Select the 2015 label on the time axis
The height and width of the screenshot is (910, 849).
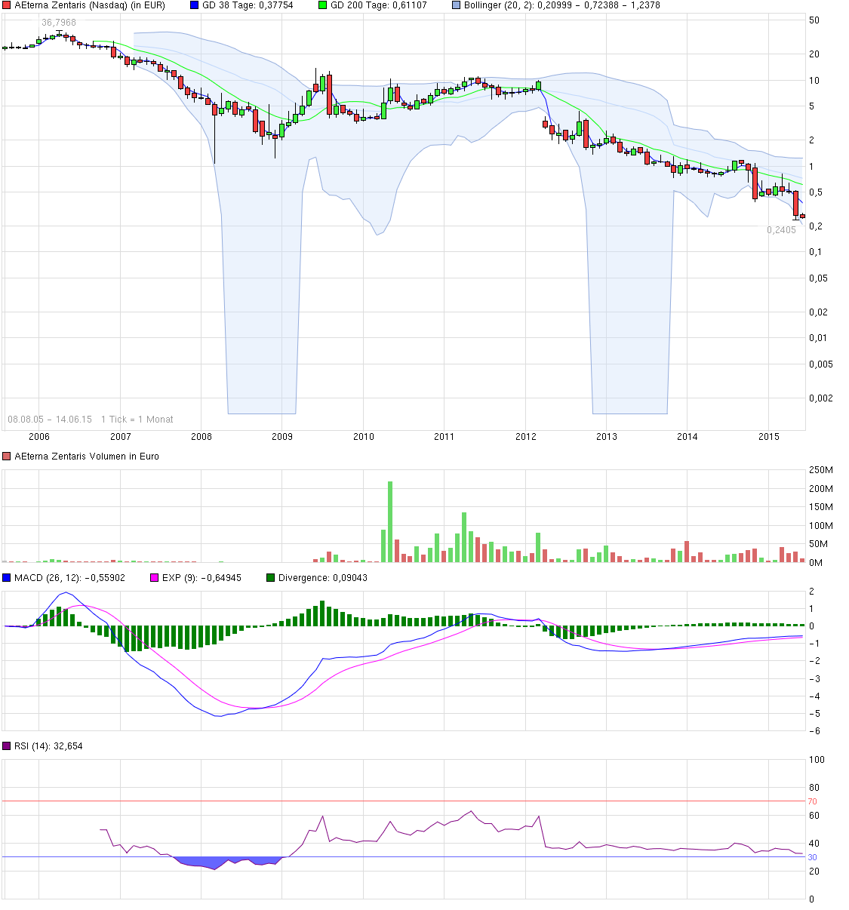(x=768, y=437)
